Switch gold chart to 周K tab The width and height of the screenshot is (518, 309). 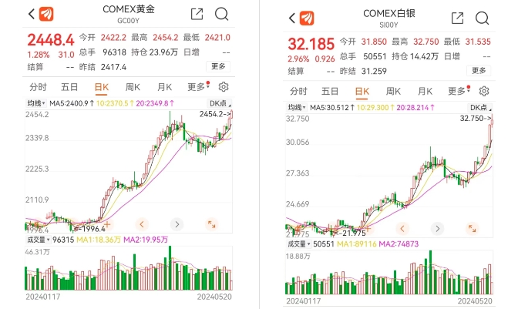tap(133, 87)
